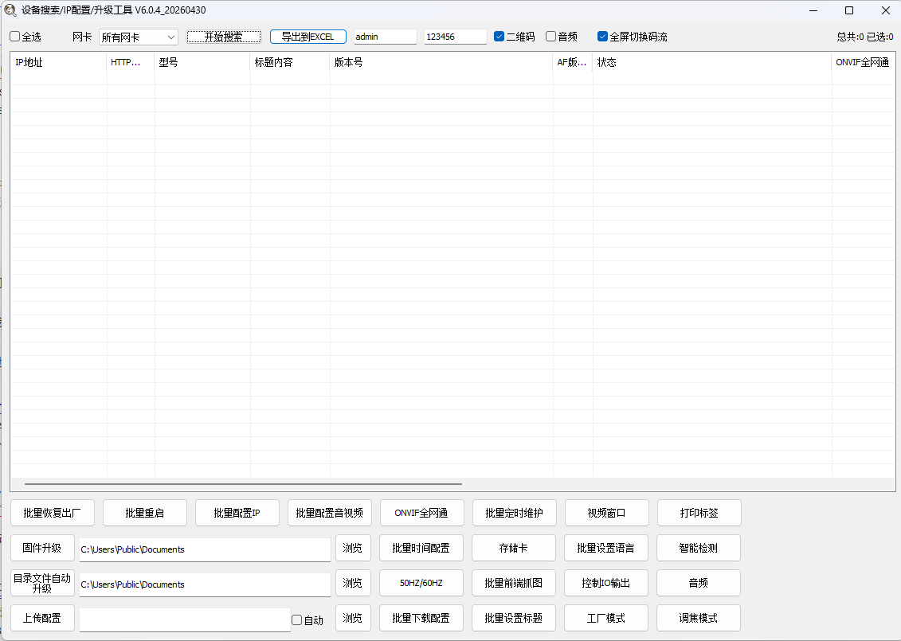Open 50HZ/60HZ setting
The image size is (901, 641).
(x=421, y=583)
